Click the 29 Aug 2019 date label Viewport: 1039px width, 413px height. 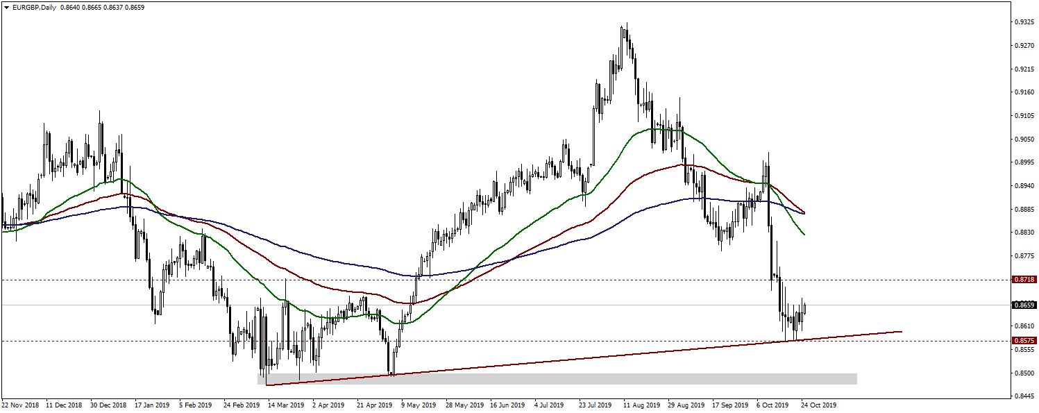coord(685,405)
